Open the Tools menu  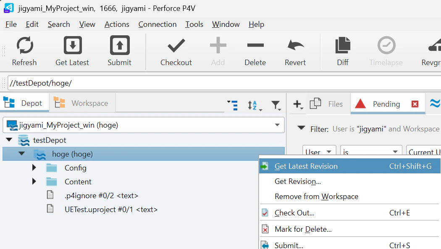click(194, 24)
